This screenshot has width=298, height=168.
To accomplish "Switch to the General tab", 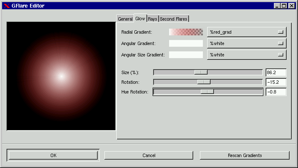I will pyautogui.click(x=125, y=19).
